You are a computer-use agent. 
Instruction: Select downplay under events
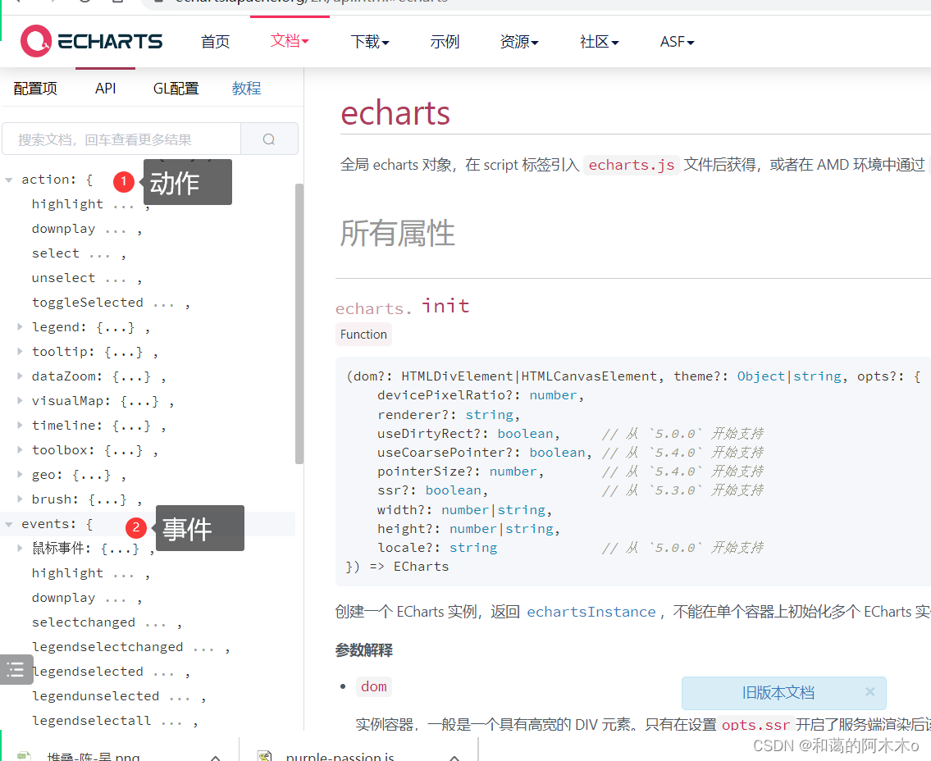[x=63, y=598]
